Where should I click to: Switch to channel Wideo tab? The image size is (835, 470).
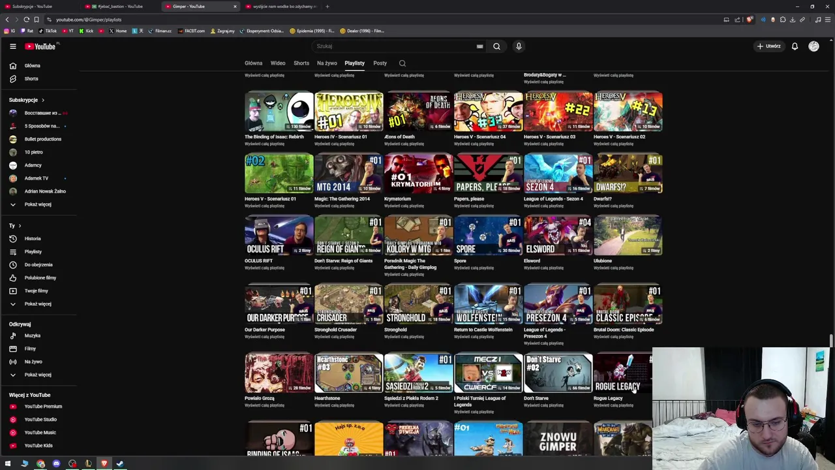coord(278,63)
